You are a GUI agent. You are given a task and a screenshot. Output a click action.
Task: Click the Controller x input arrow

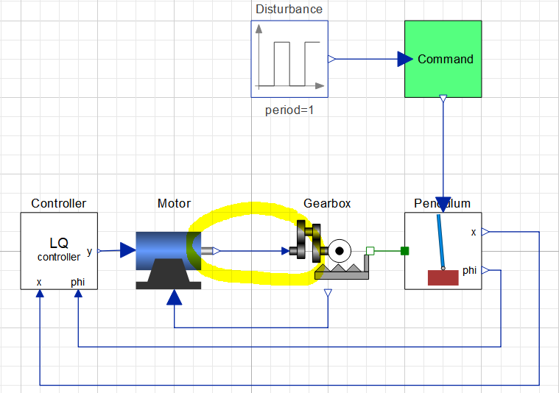pyautogui.click(x=40, y=294)
